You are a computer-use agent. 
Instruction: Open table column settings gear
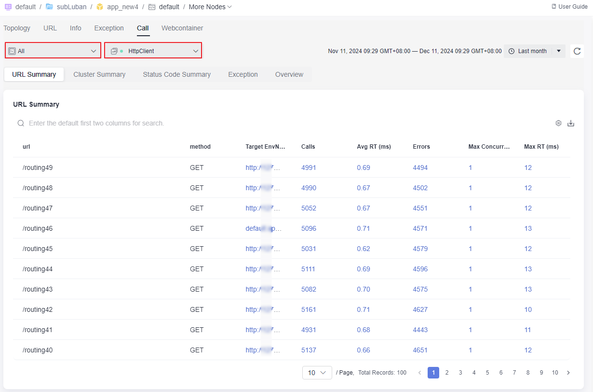[x=558, y=123]
